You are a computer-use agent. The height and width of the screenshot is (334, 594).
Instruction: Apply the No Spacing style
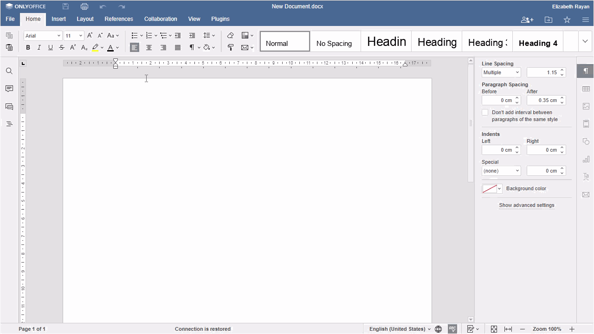(x=334, y=43)
